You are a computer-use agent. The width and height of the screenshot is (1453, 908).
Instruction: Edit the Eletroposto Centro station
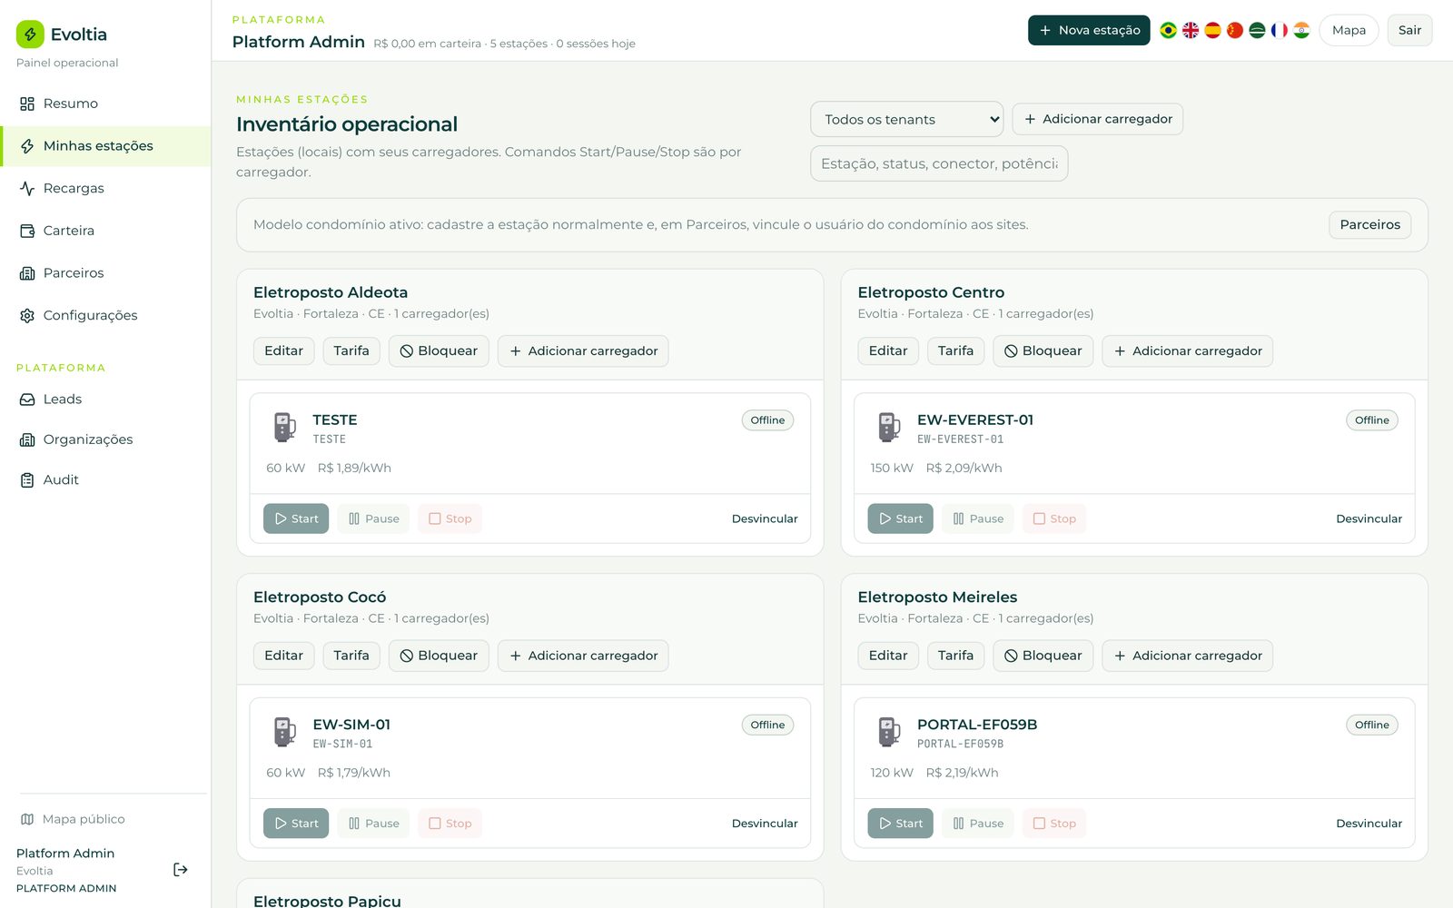[x=888, y=350]
